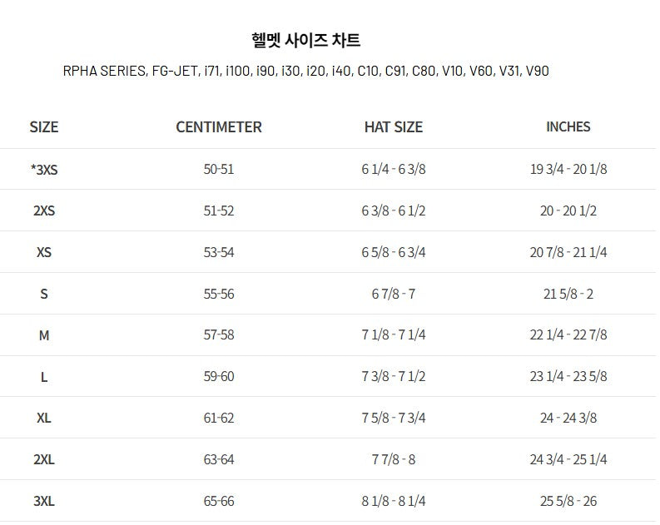Click the 50-51 centimeter cell
Screen dimensions: 660x525
tap(219, 170)
